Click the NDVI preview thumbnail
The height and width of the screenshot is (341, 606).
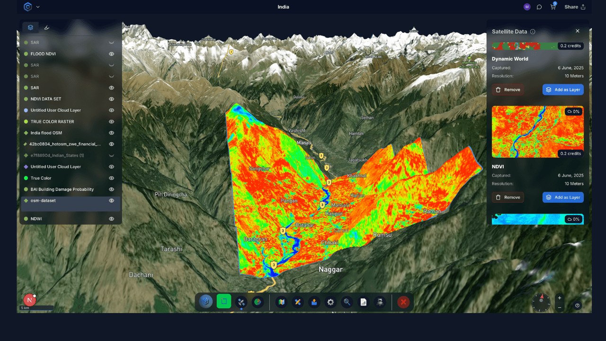click(537, 132)
